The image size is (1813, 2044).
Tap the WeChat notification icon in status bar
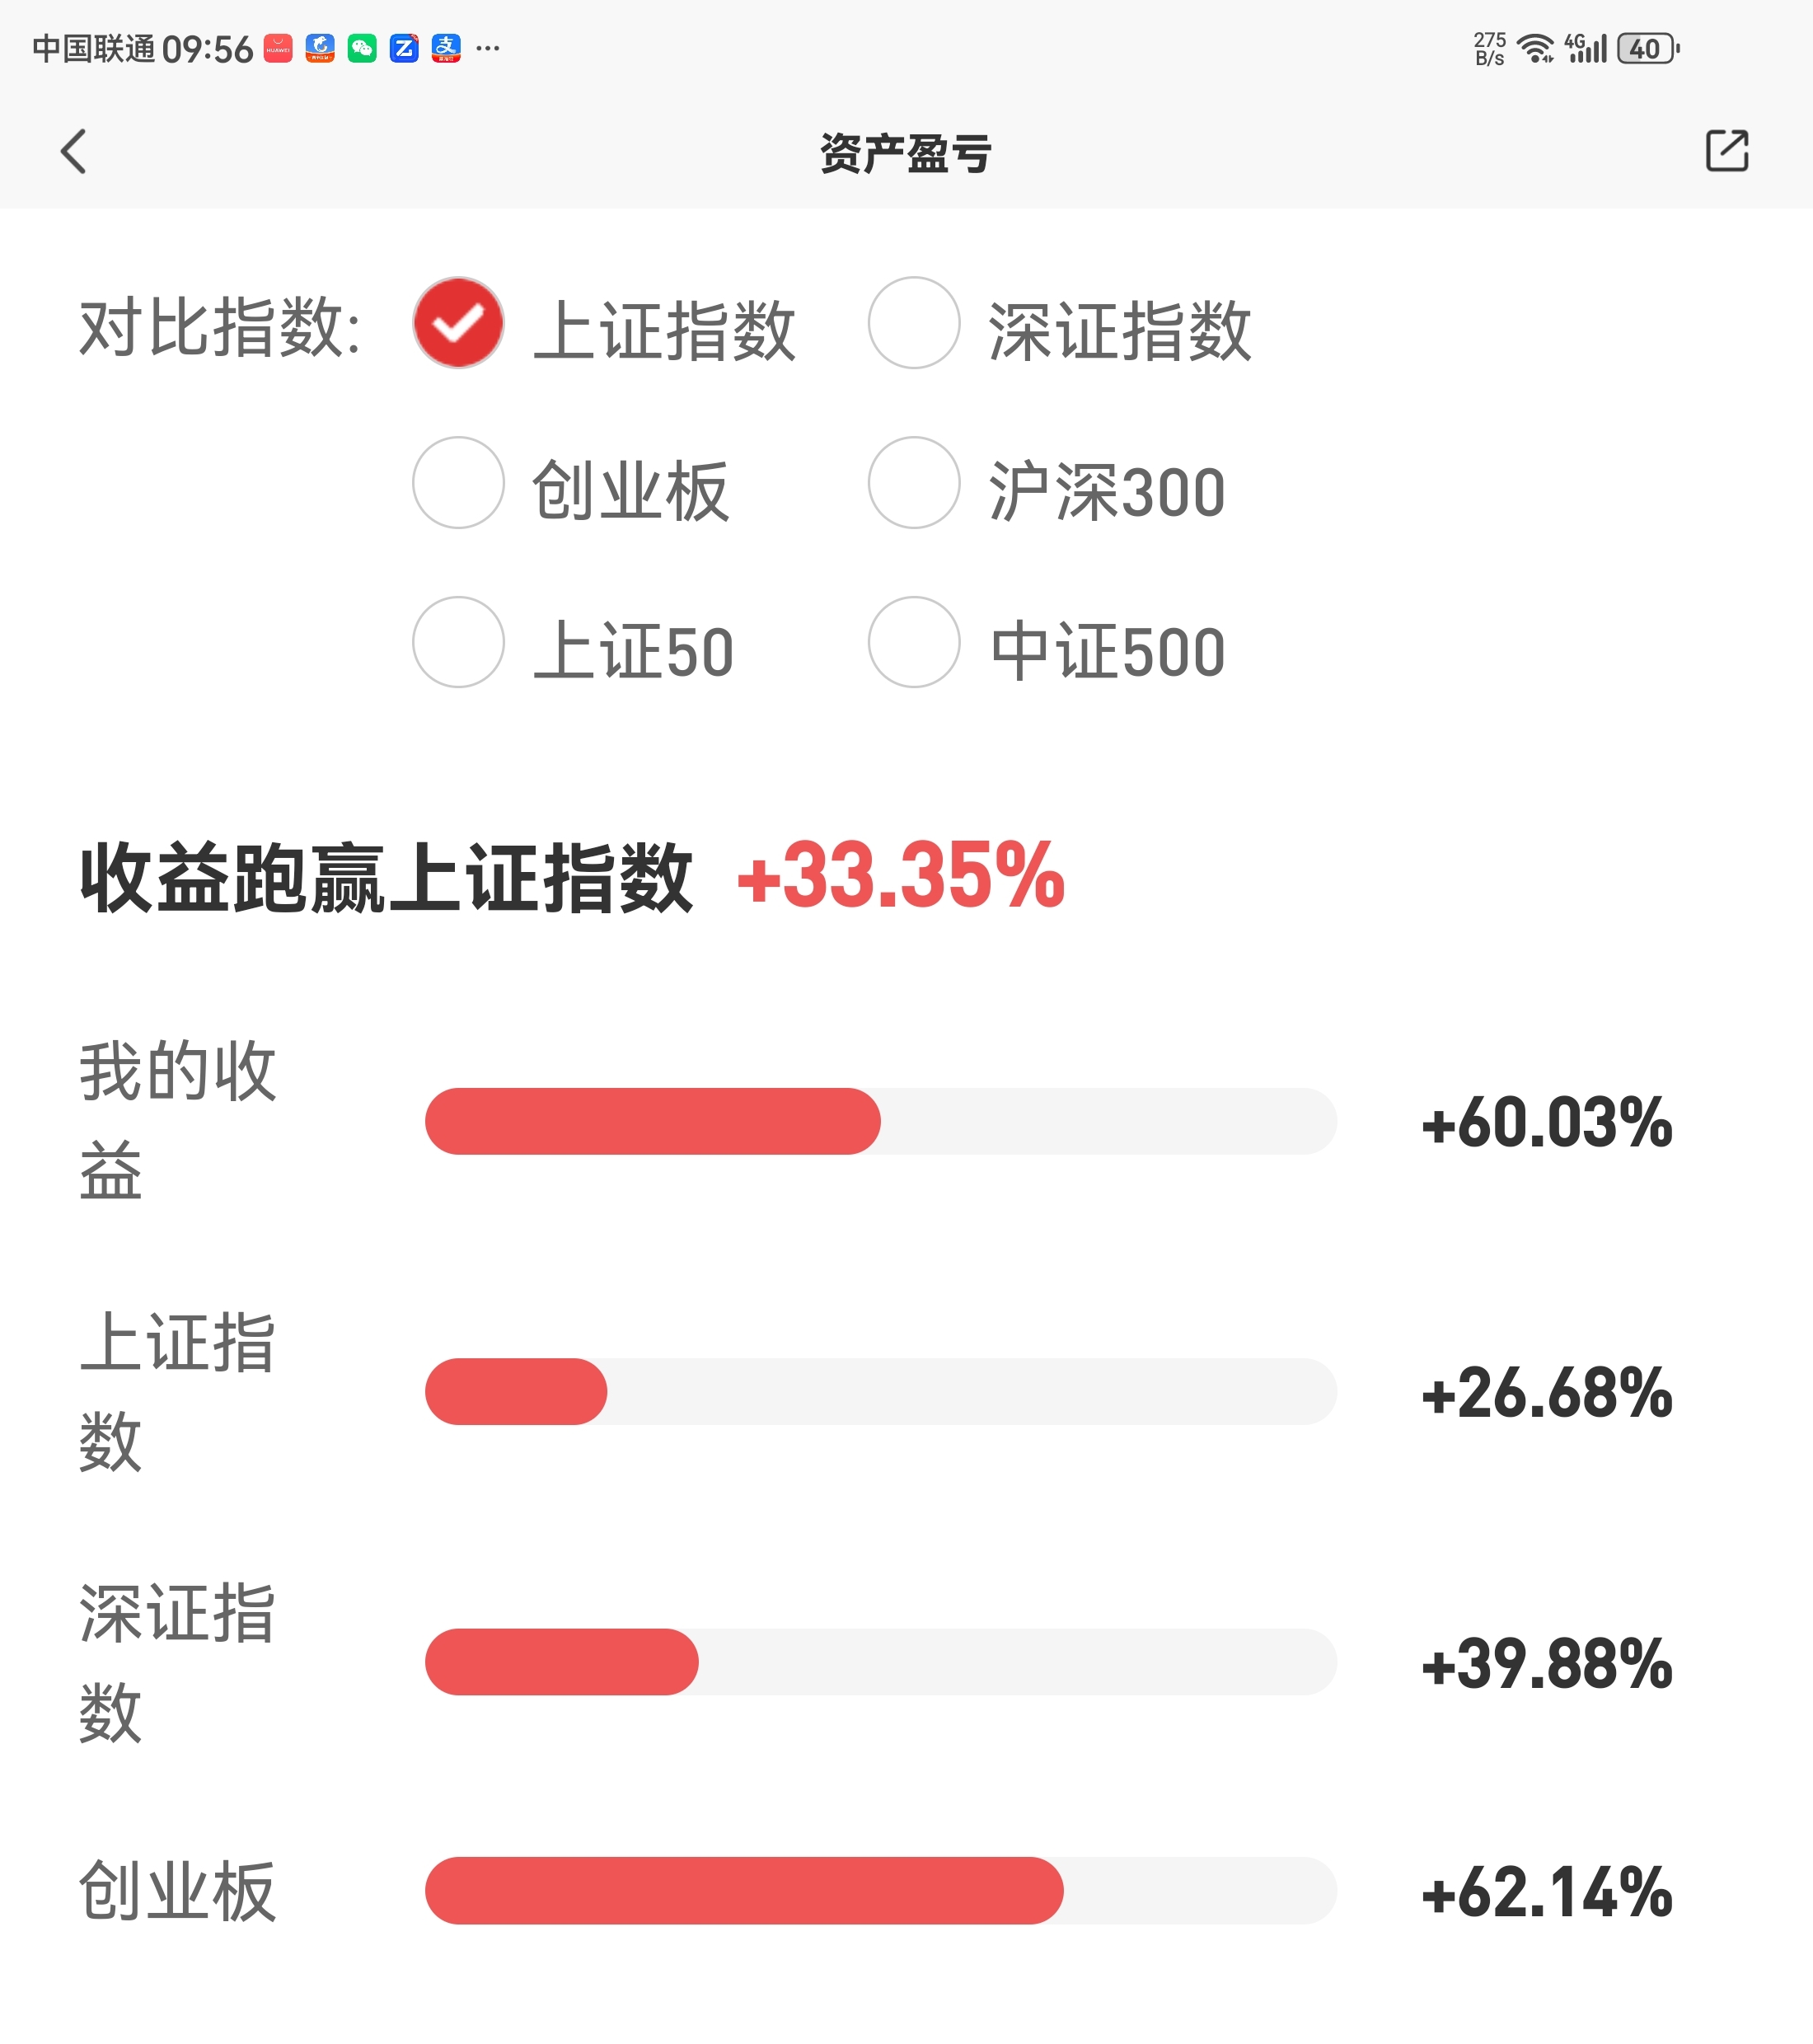coord(362,48)
